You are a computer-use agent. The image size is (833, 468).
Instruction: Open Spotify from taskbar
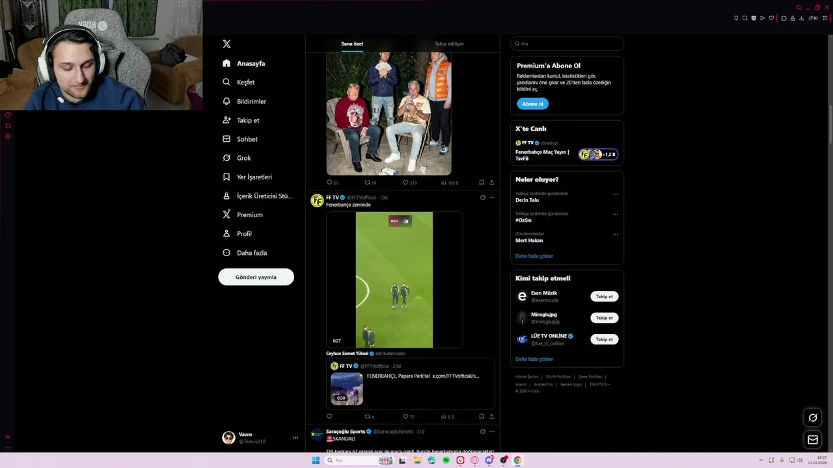click(x=446, y=460)
